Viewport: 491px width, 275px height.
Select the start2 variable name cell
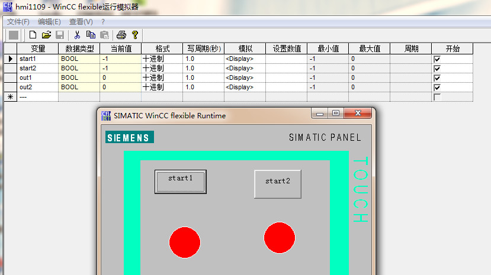[x=37, y=68]
